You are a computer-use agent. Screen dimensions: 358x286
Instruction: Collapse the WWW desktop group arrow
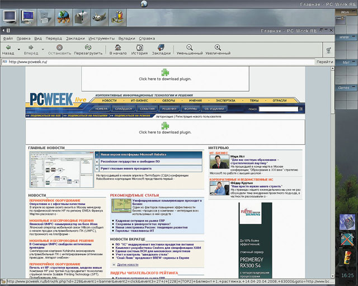pyautogui.click(x=354, y=36)
